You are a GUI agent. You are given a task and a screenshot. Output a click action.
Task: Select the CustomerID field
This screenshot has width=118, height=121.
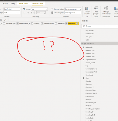click(x=90, y=96)
